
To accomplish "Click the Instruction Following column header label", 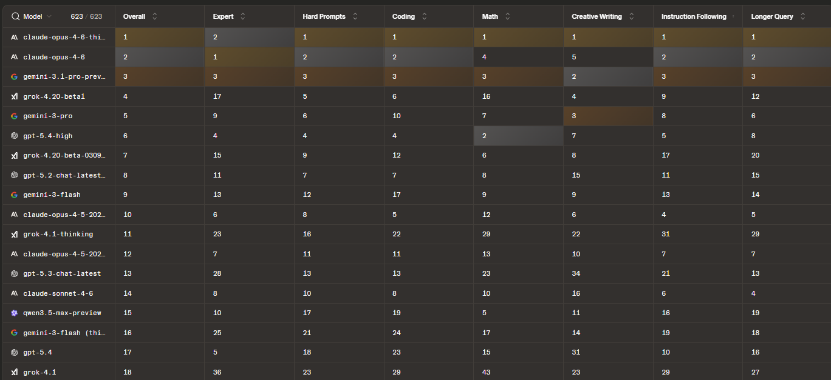I will 694,17.
